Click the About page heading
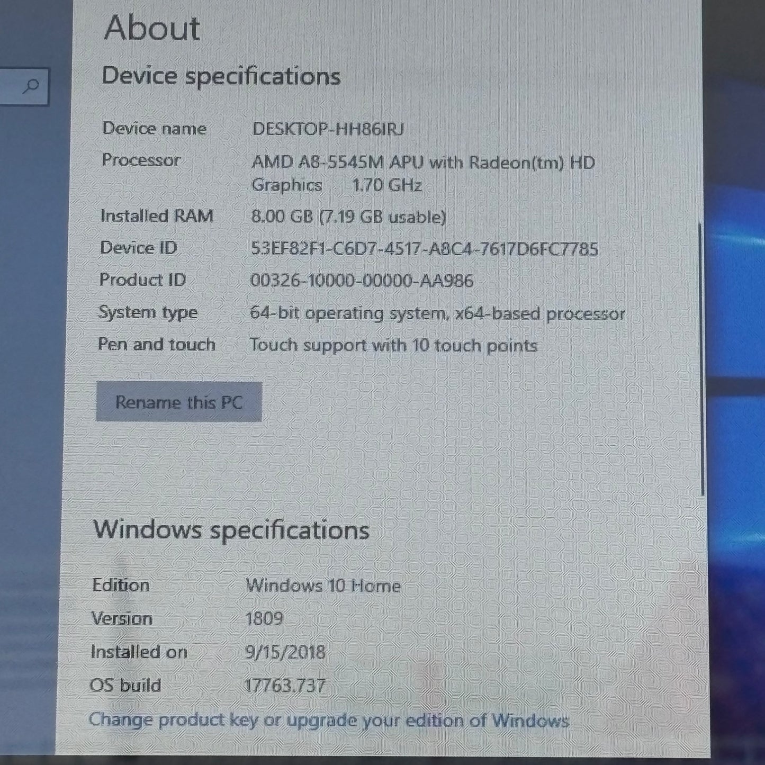 152,28
